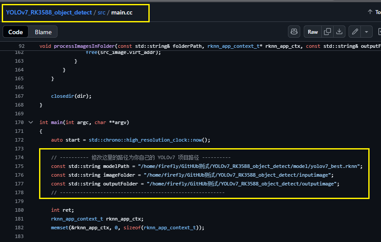Open the Copilot icon button
Screen dimensions: 381x242
(294, 32)
